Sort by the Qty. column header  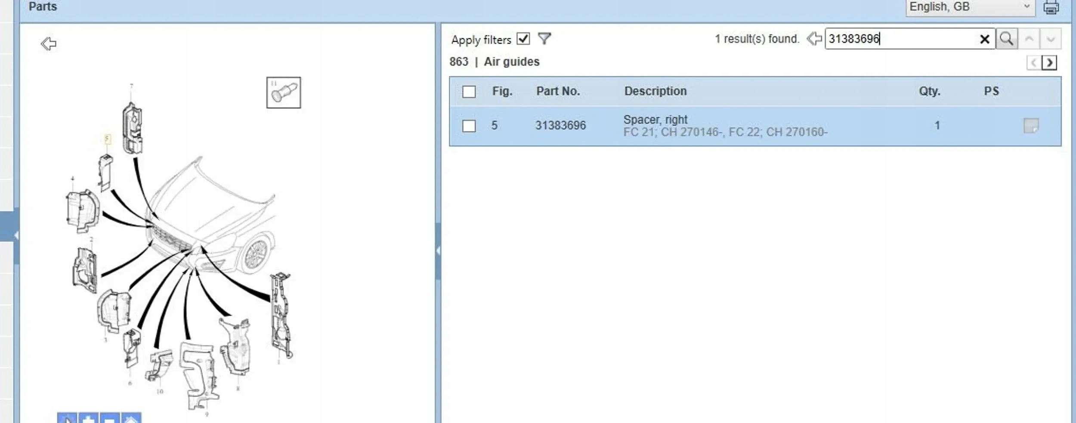(x=930, y=91)
